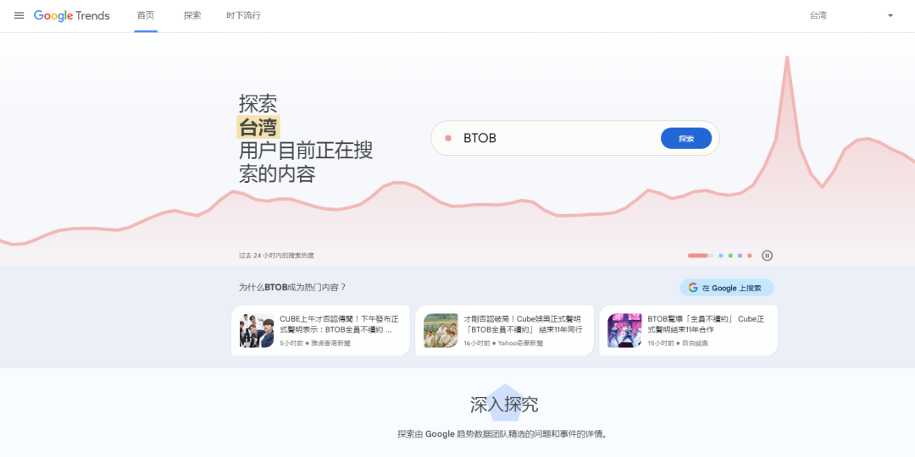Screen dimensions: 915x457
Task: Click the 15小时前 timestamp text
Action: [661, 344]
